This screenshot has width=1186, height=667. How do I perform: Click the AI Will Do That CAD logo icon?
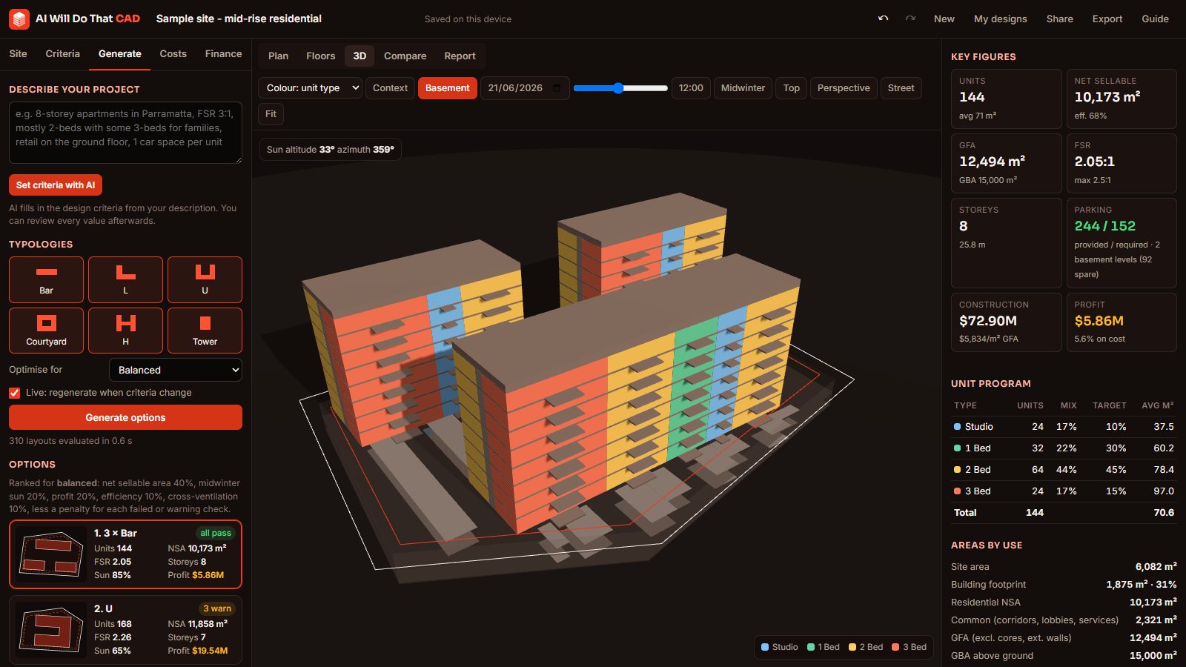point(19,19)
